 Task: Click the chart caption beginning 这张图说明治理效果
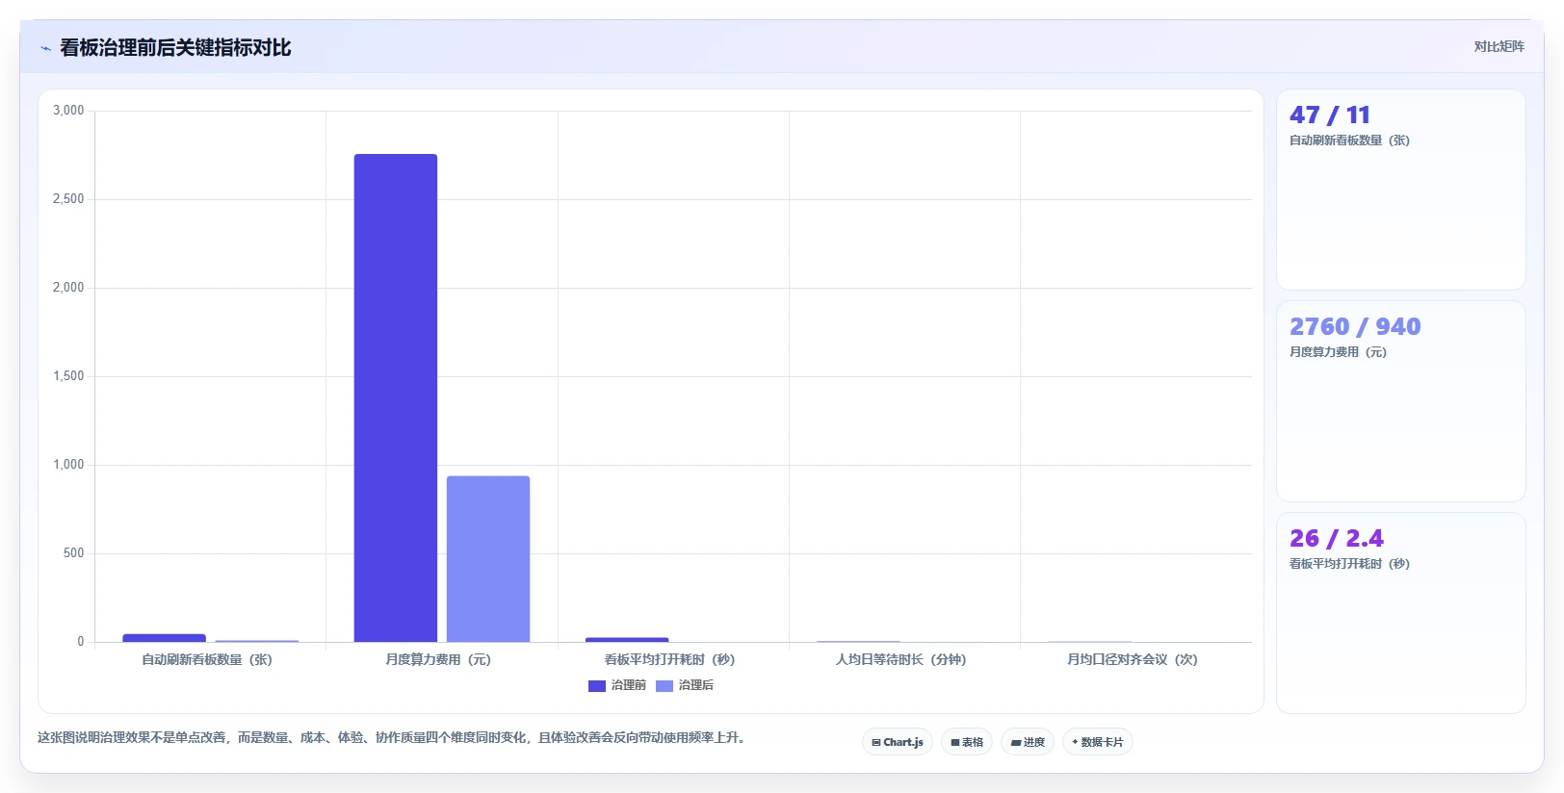(x=391, y=738)
